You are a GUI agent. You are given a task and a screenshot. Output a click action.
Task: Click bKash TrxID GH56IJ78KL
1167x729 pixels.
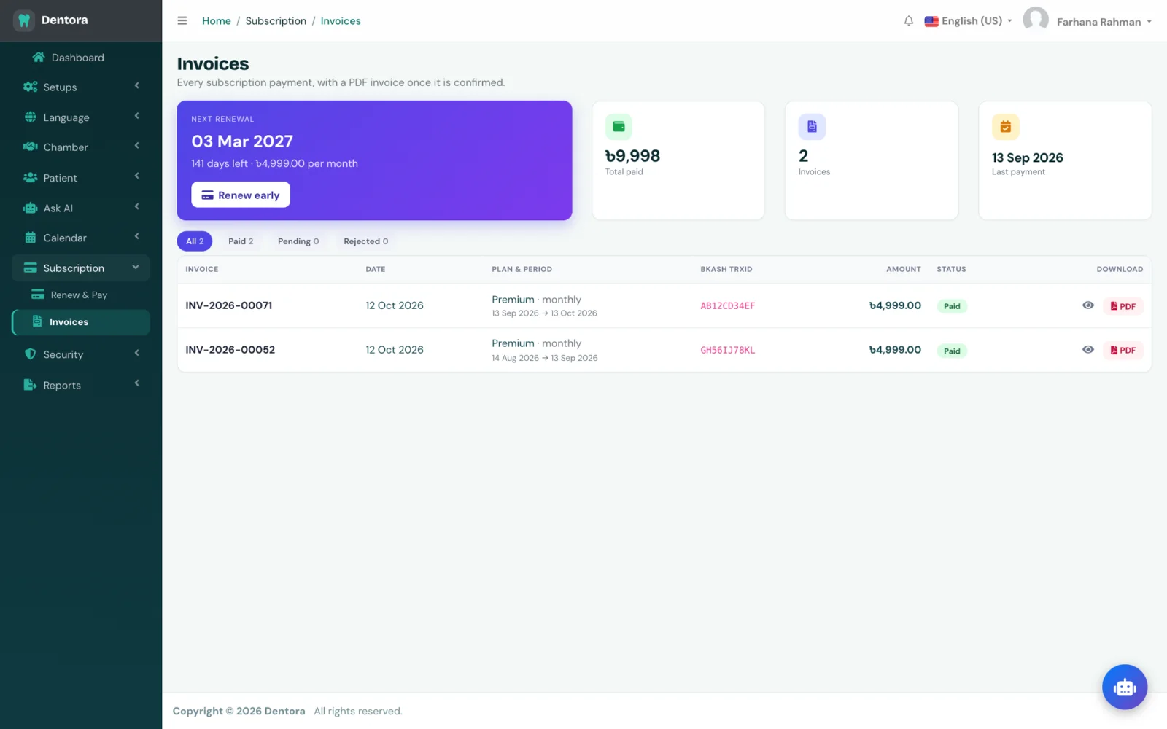tap(728, 350)
